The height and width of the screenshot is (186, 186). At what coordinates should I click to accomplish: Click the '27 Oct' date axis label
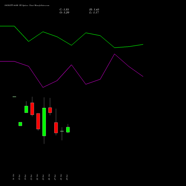click(x=55, y=177)
